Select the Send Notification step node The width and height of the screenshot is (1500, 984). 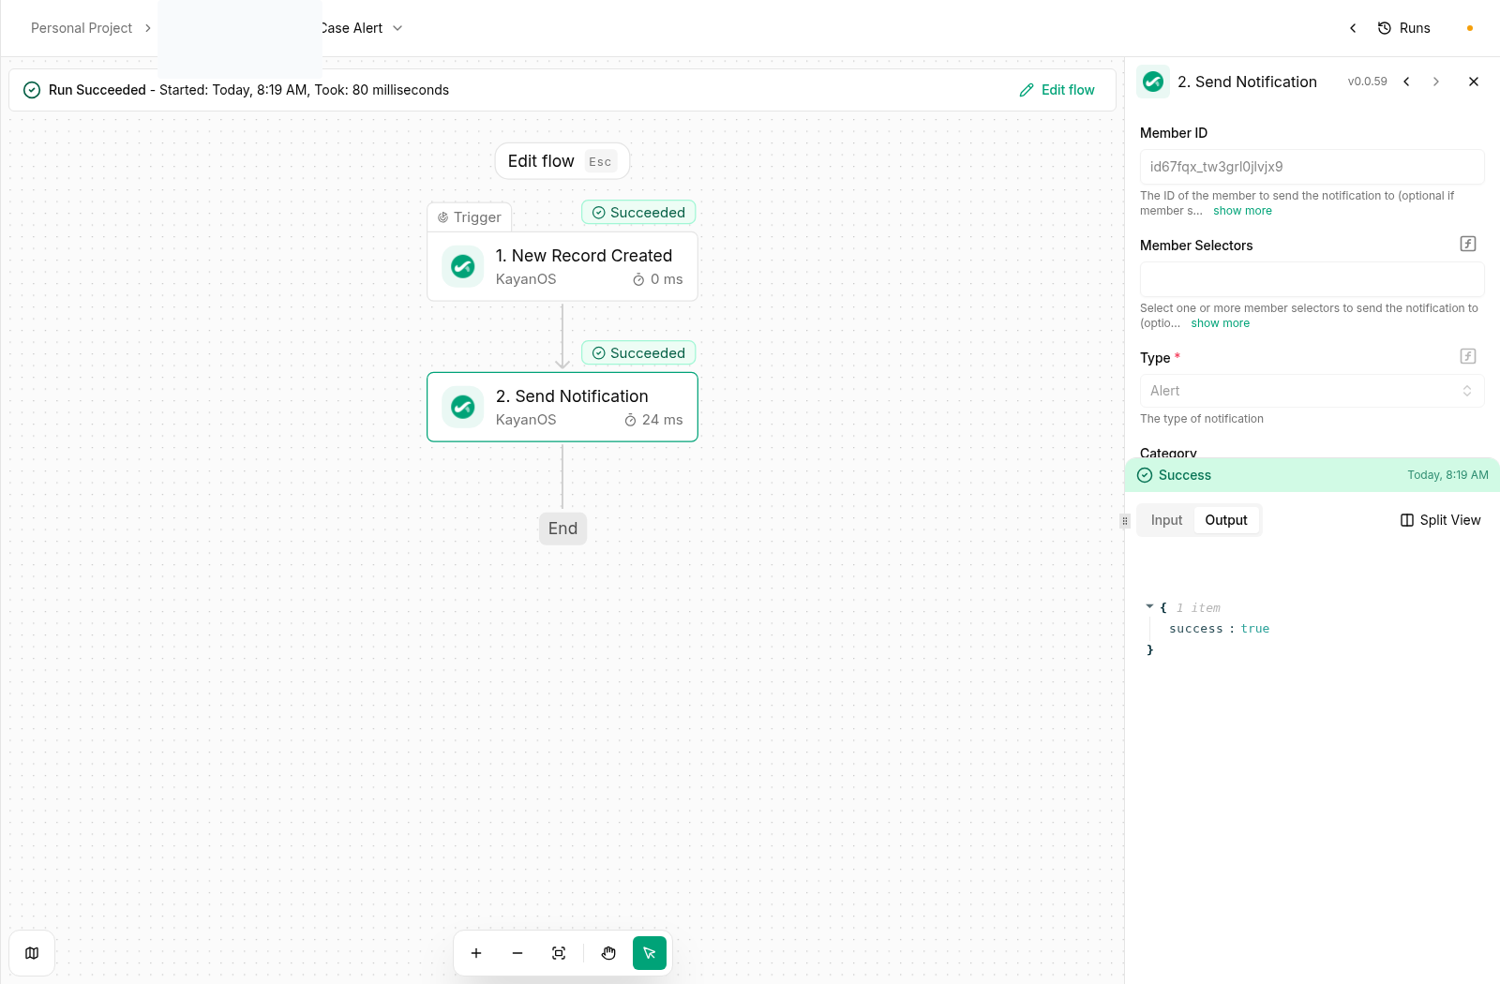(x=562, y=407)
